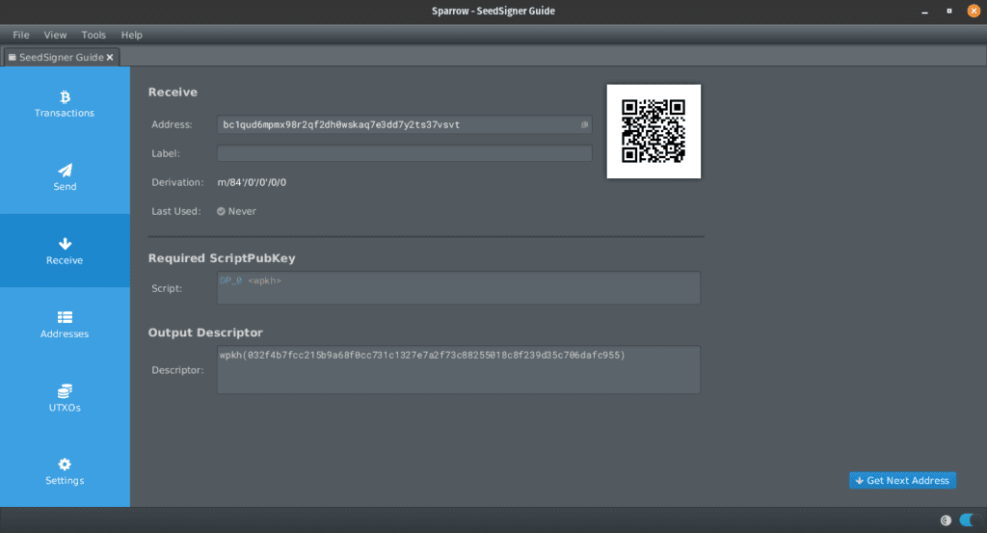This screenshot has width=987, height=533.
Task: Click into the empty Label field
Action: (404, 153)
